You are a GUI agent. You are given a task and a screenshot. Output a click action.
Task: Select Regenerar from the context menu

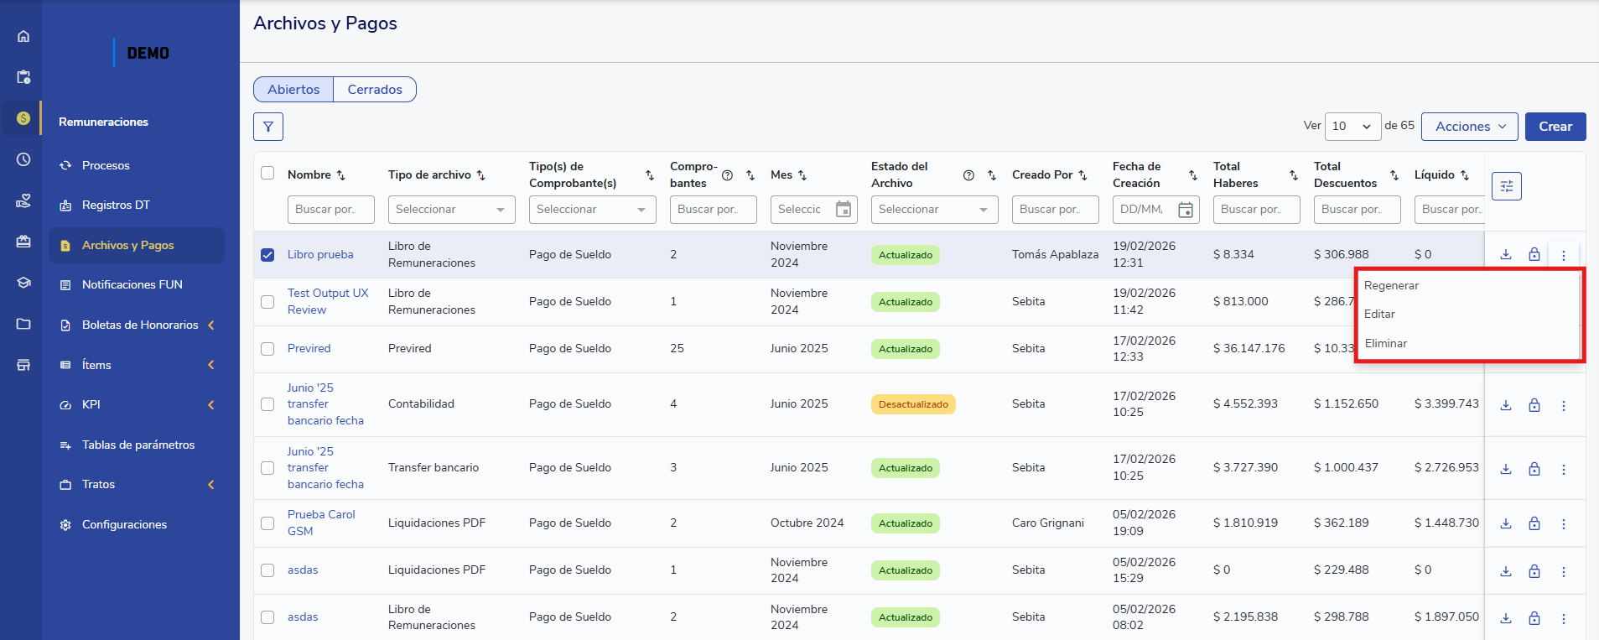[1391, 286]
